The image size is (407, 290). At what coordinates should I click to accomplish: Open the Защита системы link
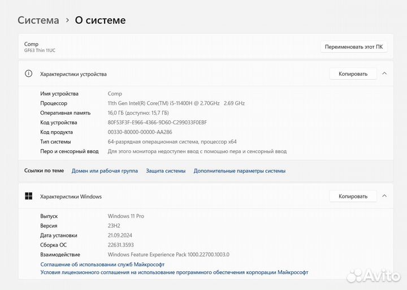(x=166, y=171)
